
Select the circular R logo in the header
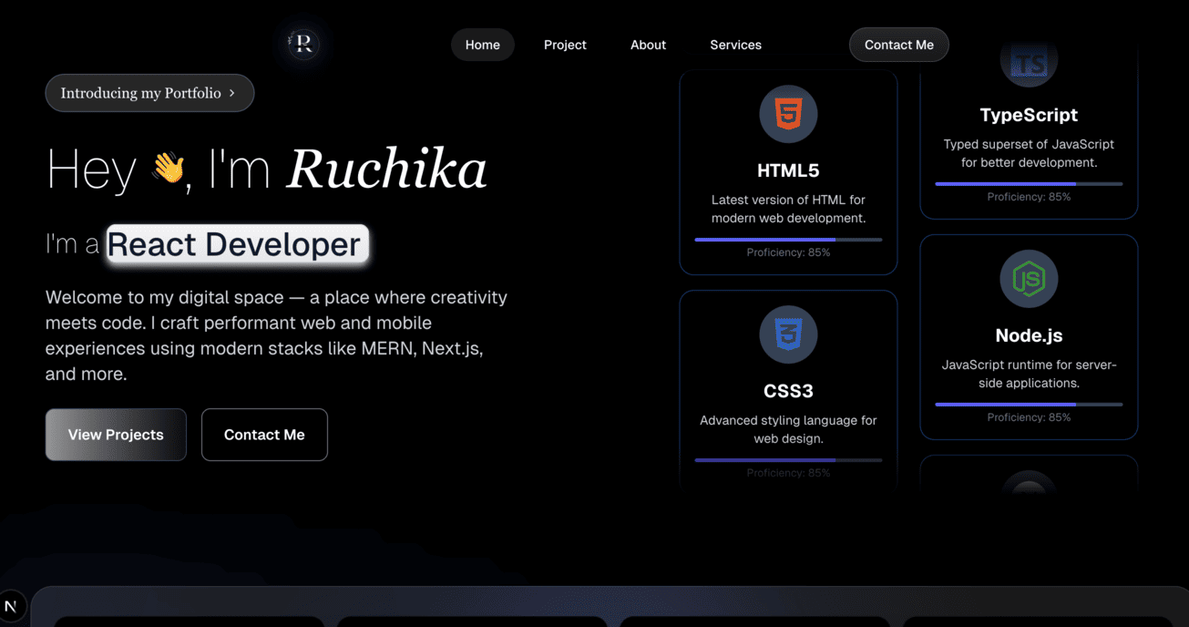tap(302, 44)
